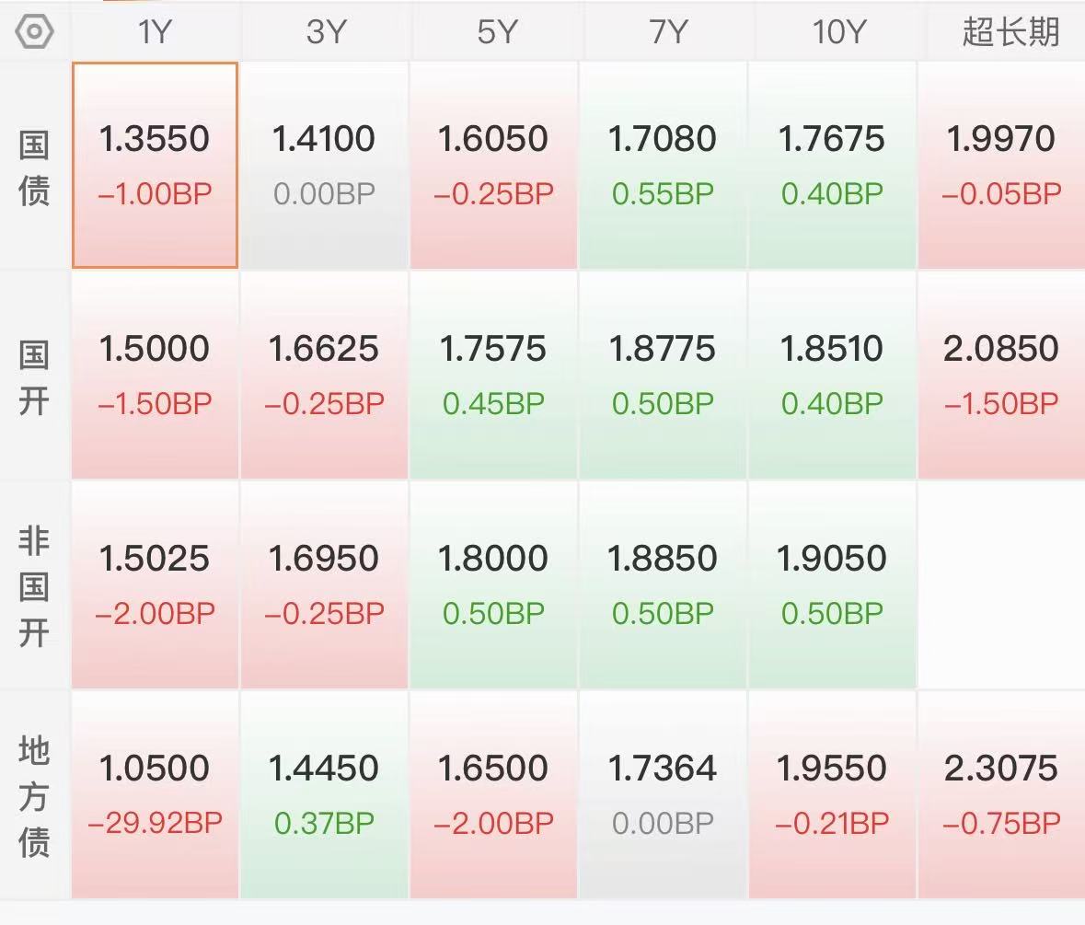This screenshot has height=925, width=1085.
Task: Select the 1Y column header
Action: point(155,32)
